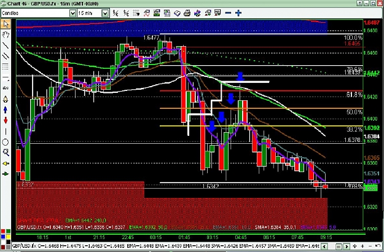The height and width of the screenshot is (252, 384).
Task: Open the 15 min timeframe dropdown
Action: point(105,13)
